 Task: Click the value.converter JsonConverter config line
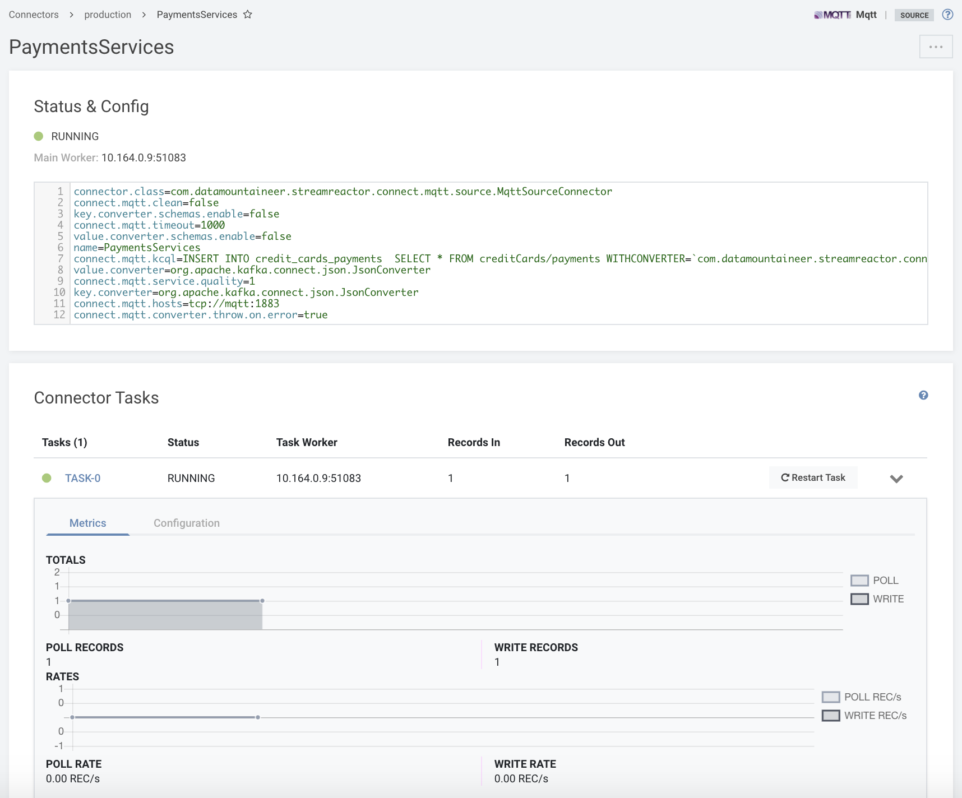coord(252,270)
